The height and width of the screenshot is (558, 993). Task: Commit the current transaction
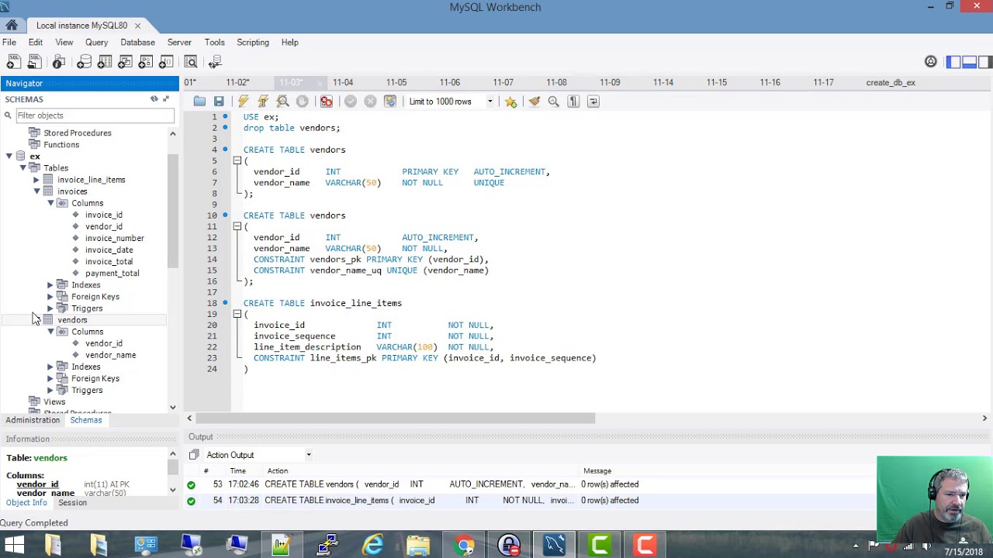pyautogui.click(x=351, y=102)
